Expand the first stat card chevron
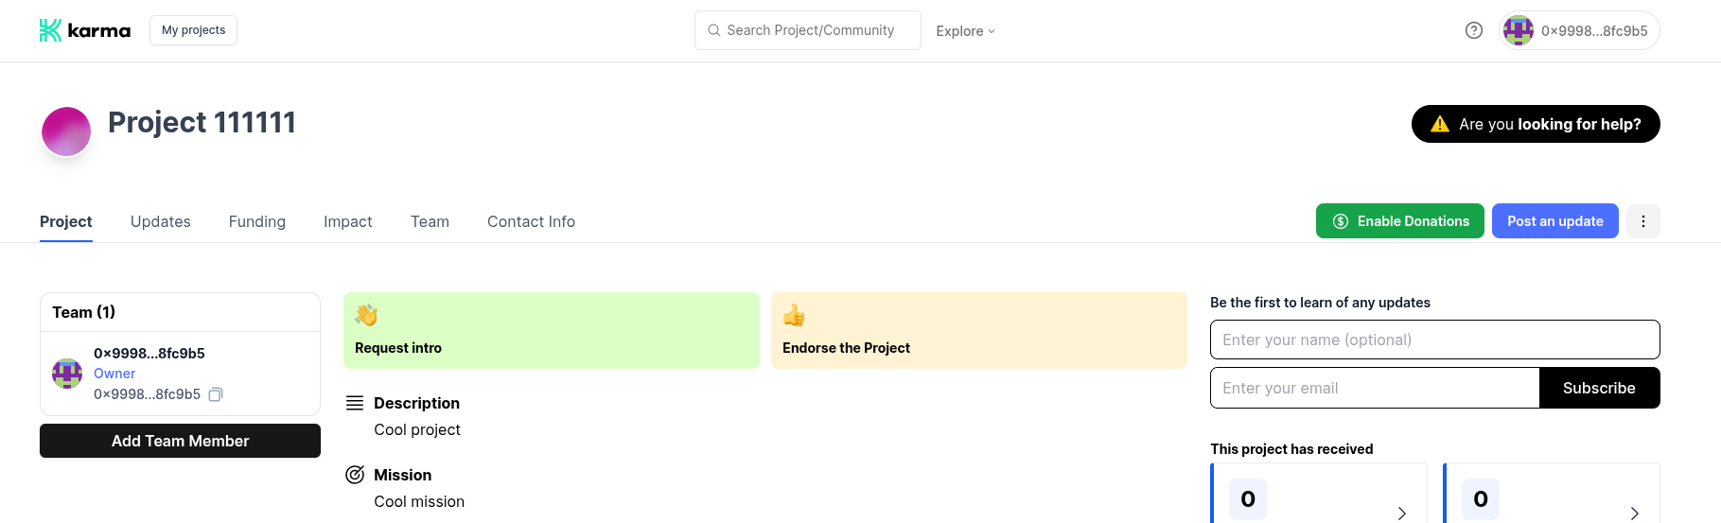1721x523 pixels. pyautogui.click(x=1401, y=513)
